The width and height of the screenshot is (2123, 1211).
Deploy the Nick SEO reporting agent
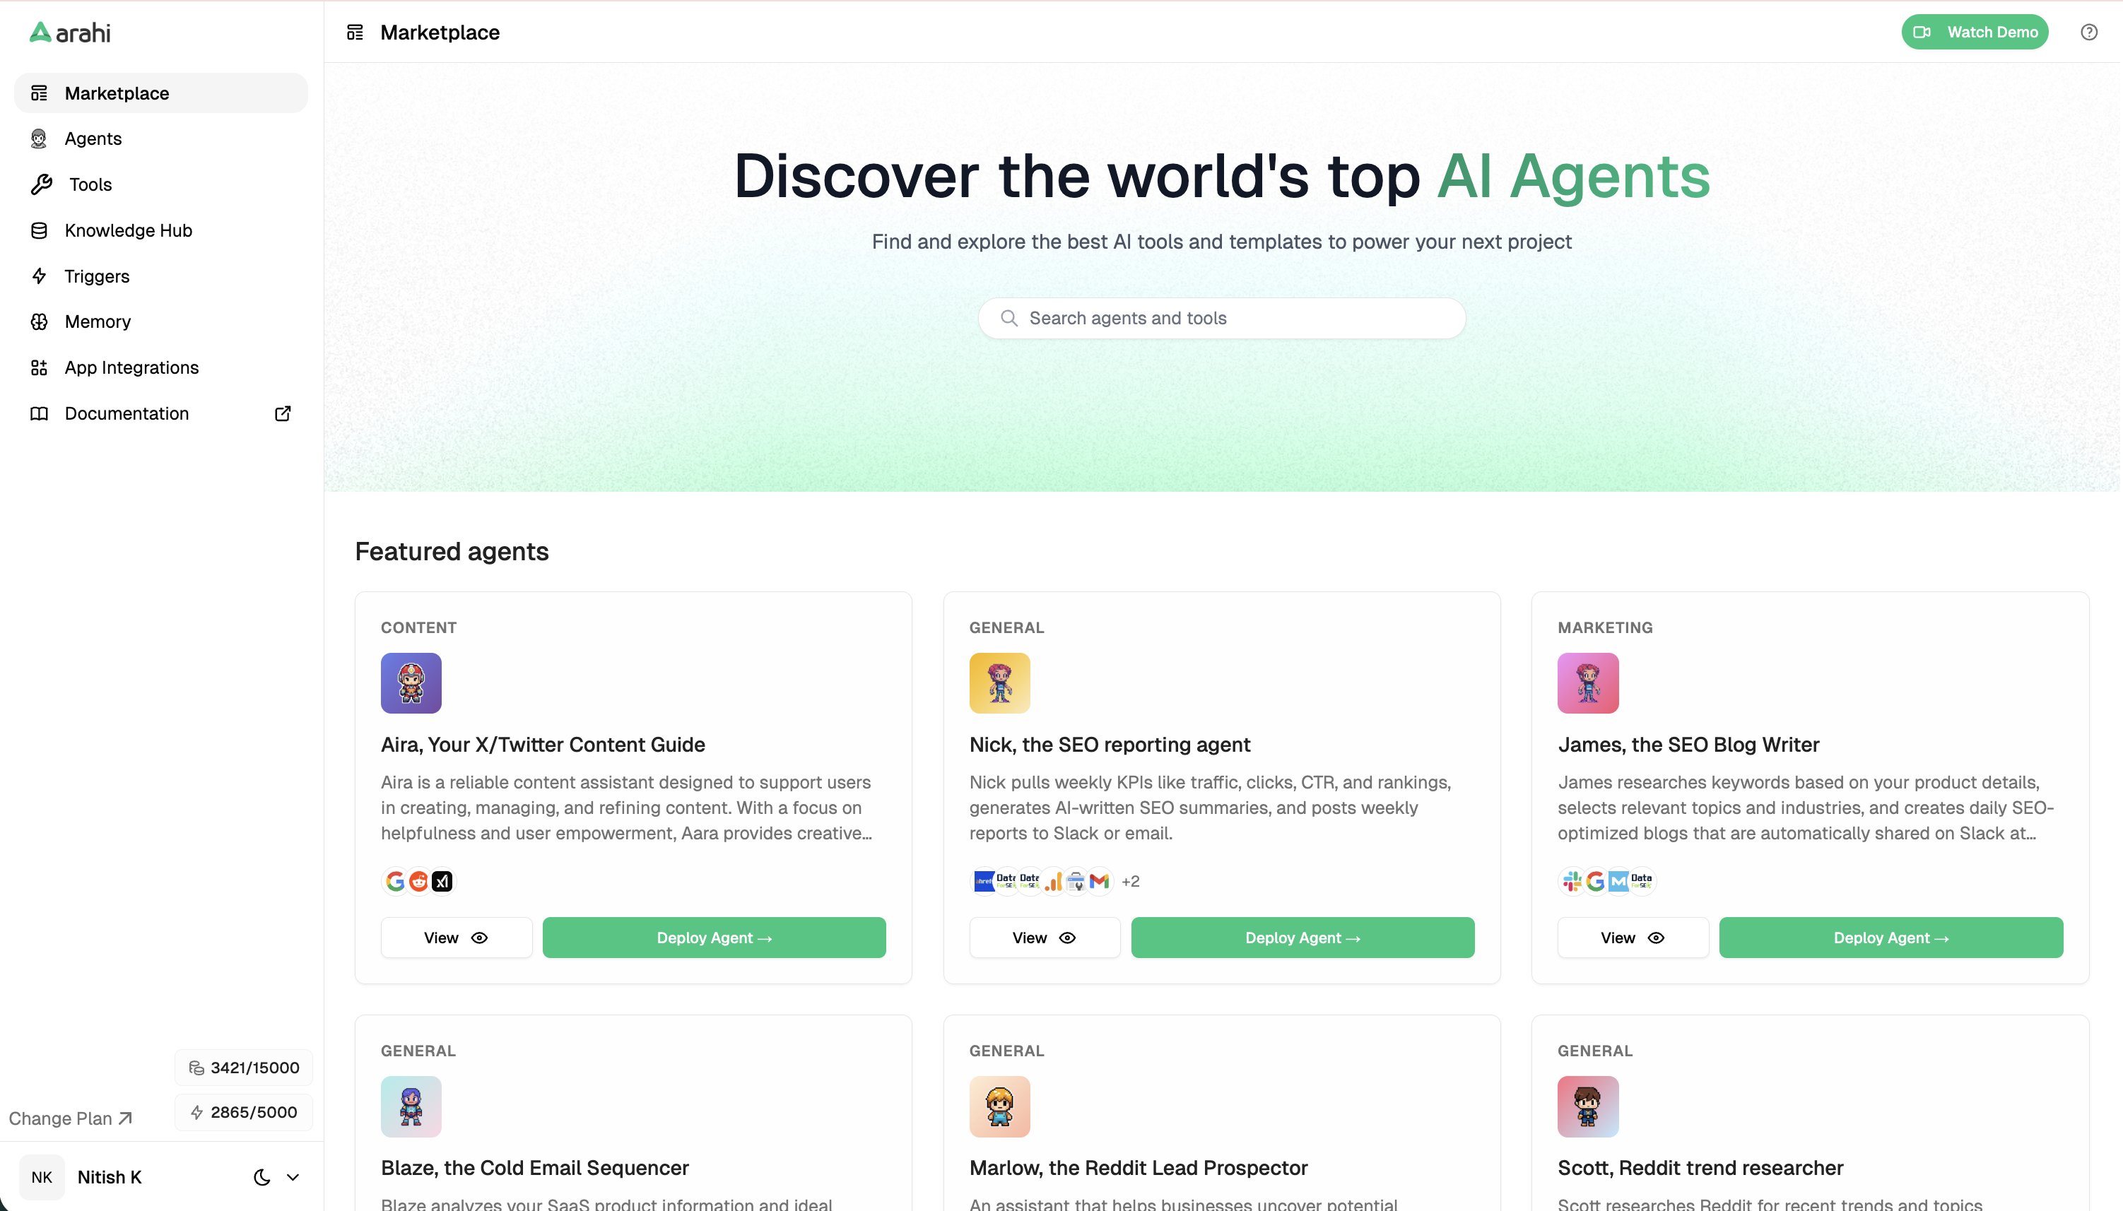pyautogui.click(x=1302, y=938)
